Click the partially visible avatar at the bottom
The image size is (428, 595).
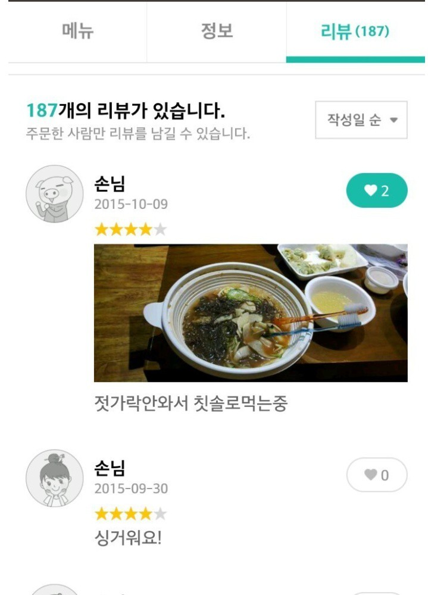tap(54, 589)
